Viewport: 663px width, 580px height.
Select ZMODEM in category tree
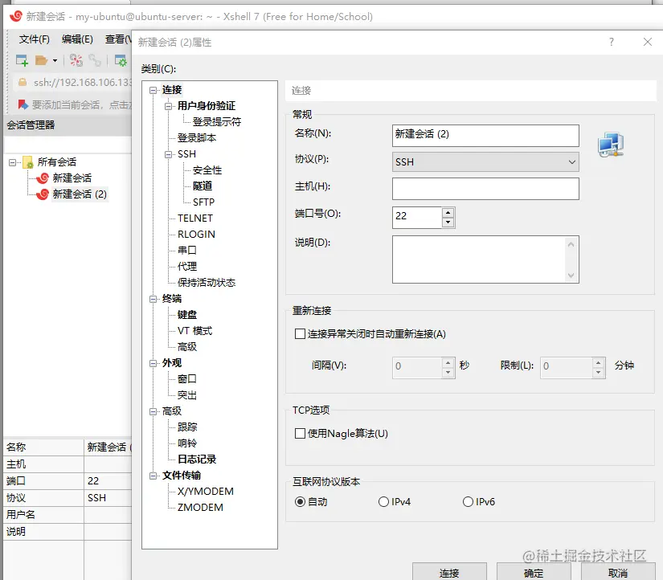click(200, 507)
